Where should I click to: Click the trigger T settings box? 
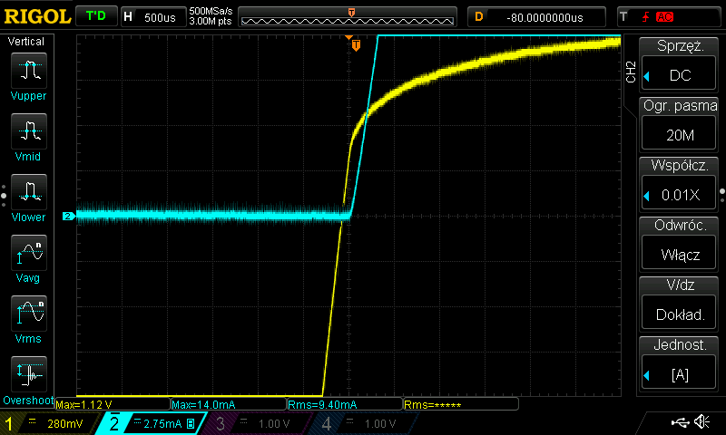(669, 17)
